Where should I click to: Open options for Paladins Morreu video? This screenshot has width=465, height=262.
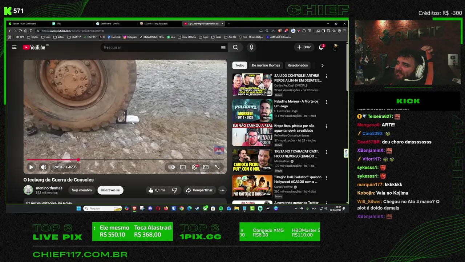(326, 102)
